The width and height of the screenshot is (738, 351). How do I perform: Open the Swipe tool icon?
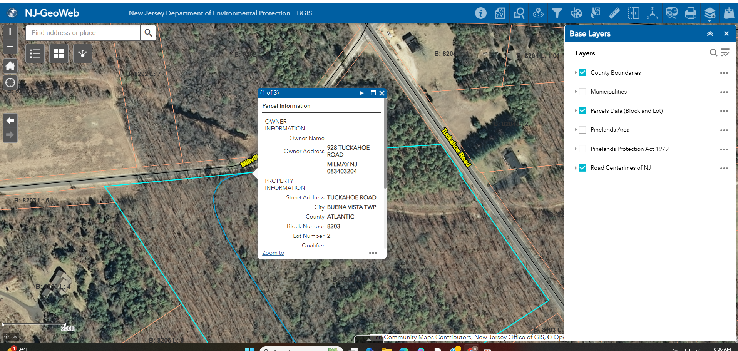tap(633, 13)
